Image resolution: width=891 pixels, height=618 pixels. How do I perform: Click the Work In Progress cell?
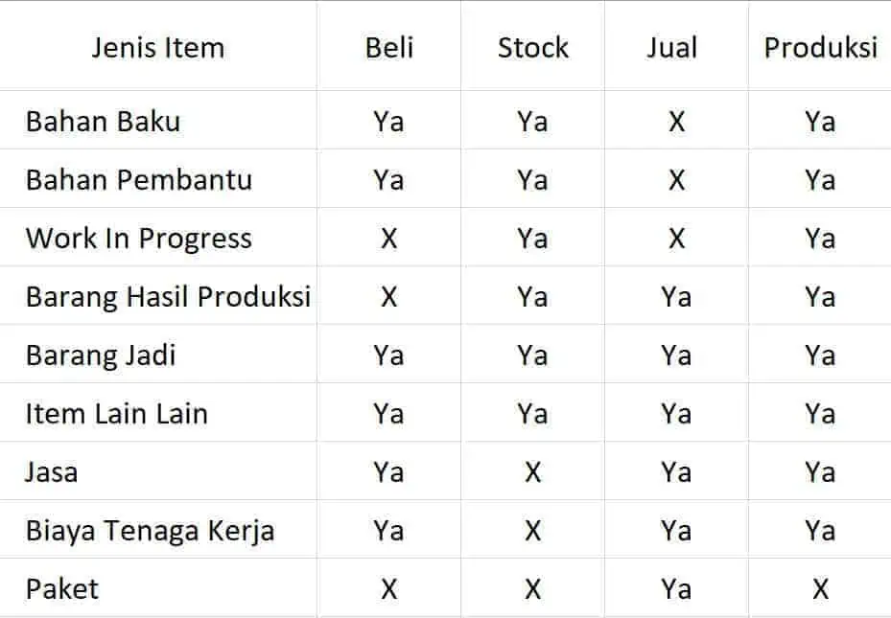[x=138, y=239]
